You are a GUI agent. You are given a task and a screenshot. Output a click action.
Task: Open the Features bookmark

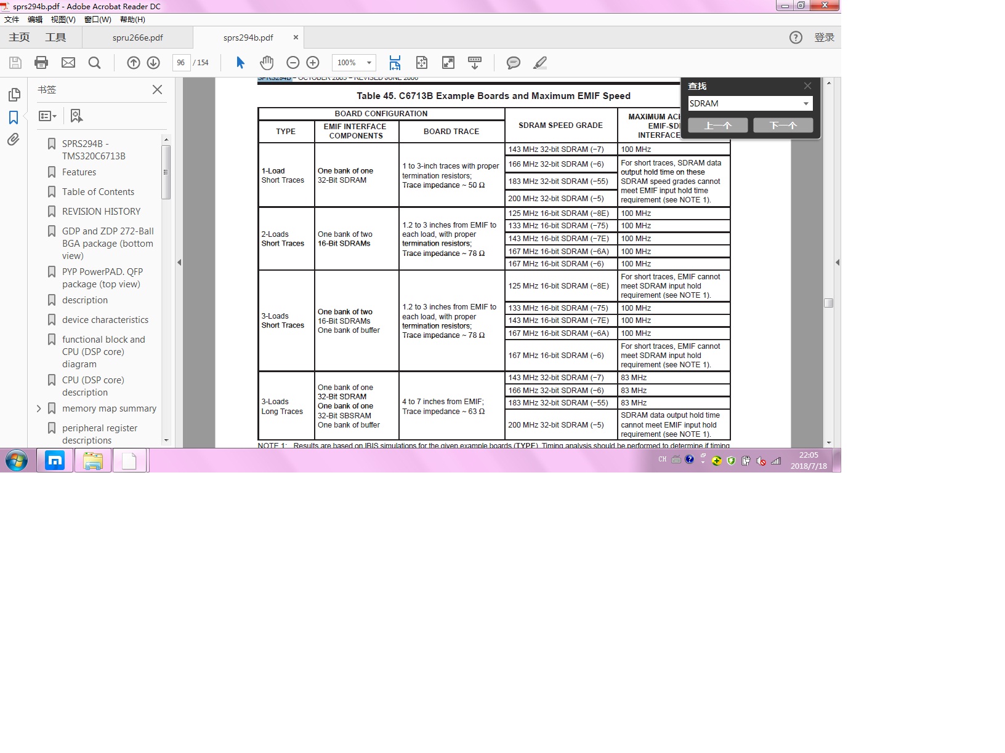tap(79, 172)
